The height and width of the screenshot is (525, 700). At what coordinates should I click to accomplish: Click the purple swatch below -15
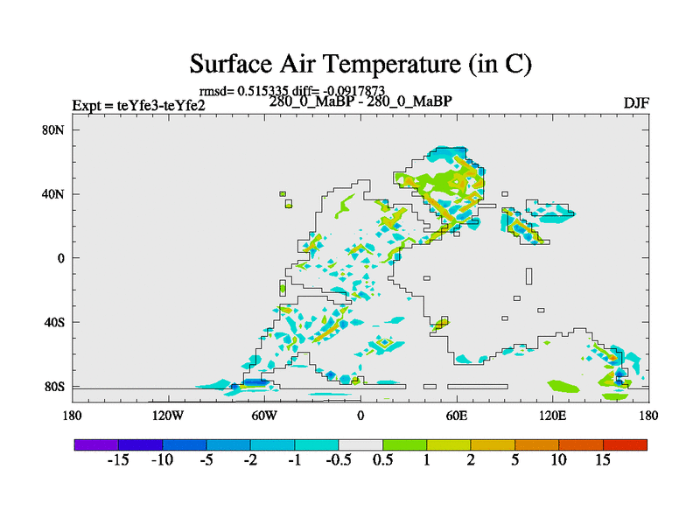[x=96, y=444]
